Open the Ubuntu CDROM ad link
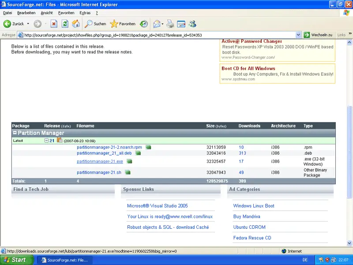The height and width of the screenshot is (265, 353). click(x=250, y=227)
